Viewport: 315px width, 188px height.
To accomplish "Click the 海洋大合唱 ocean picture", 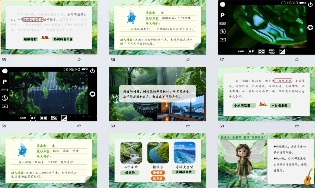I will point(185,152).
